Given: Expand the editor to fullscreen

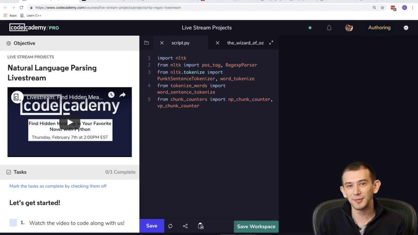Looking at the screenshot, I should [x=271, y=43].
